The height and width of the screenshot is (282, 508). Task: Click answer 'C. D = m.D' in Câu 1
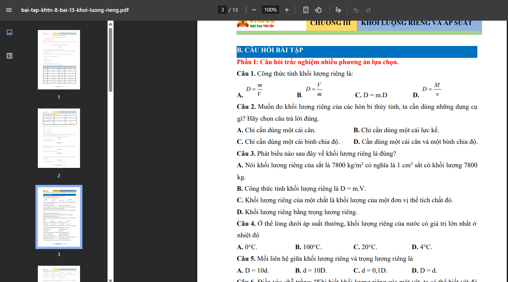coord(371,95)
